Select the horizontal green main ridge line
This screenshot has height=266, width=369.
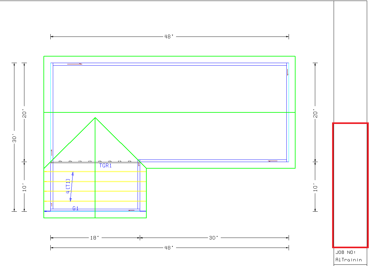click(194, 112)
